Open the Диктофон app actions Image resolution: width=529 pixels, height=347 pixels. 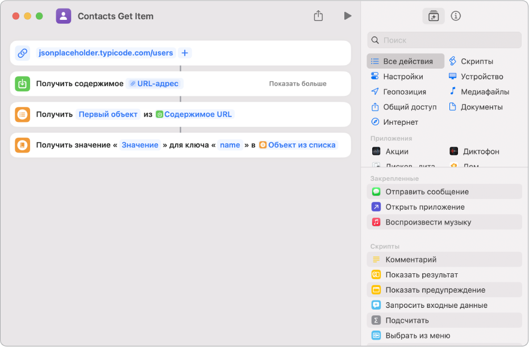point(474,151)
